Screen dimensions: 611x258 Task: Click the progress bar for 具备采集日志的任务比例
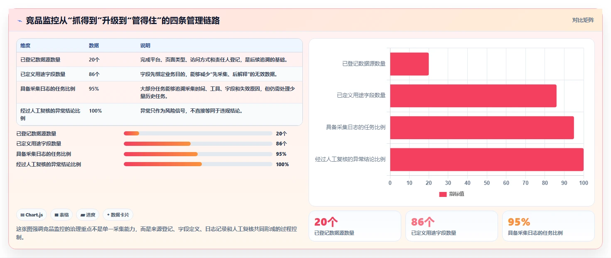tap(198, 154)
